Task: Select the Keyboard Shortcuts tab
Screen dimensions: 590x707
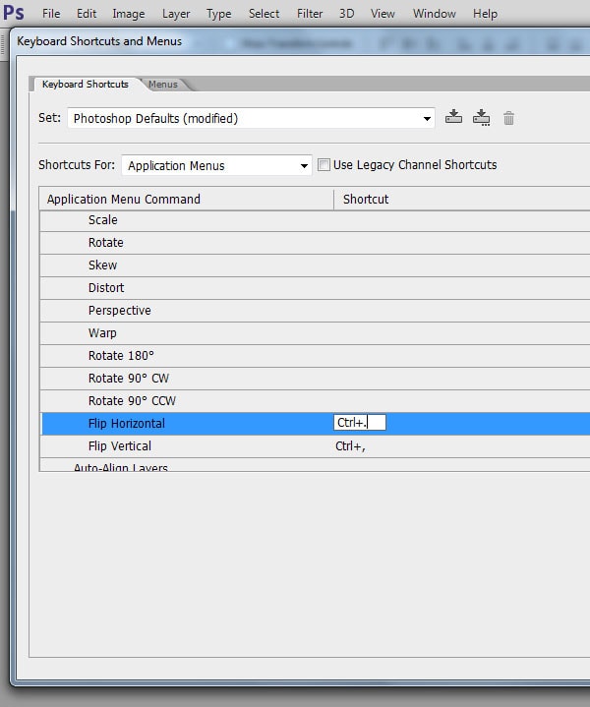Action: pos(86,84)
